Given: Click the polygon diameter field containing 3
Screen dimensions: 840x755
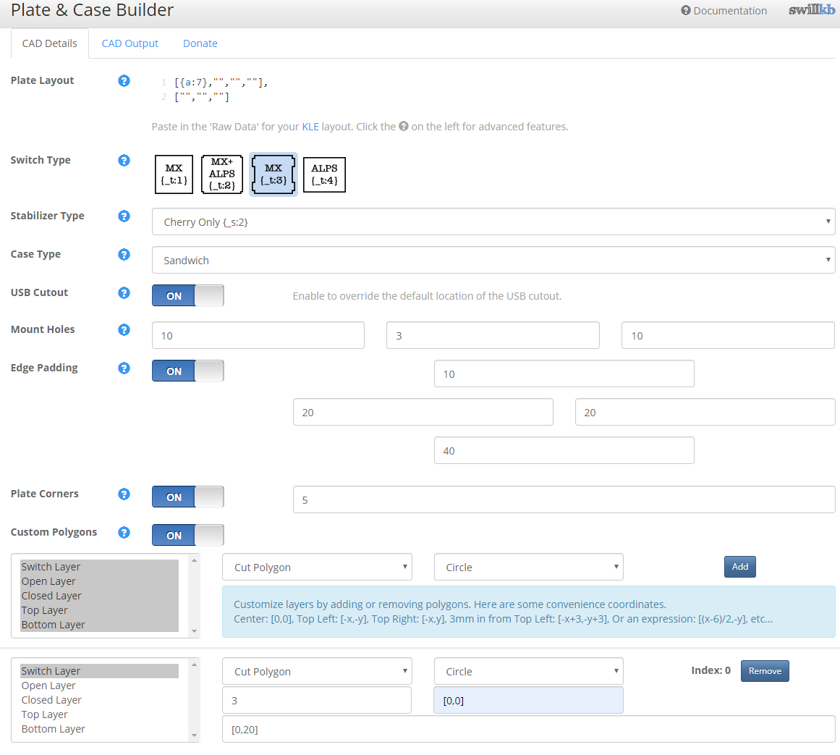Looking at the screenshot, I should point(317,700).
